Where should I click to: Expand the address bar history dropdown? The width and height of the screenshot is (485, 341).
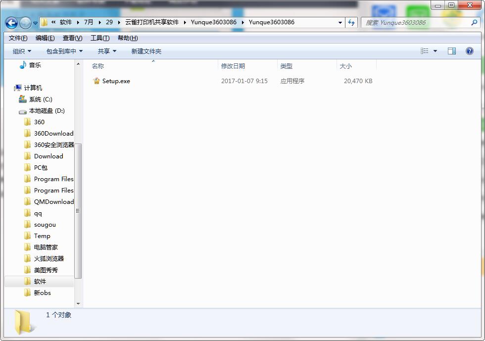[x=340, y=23]
